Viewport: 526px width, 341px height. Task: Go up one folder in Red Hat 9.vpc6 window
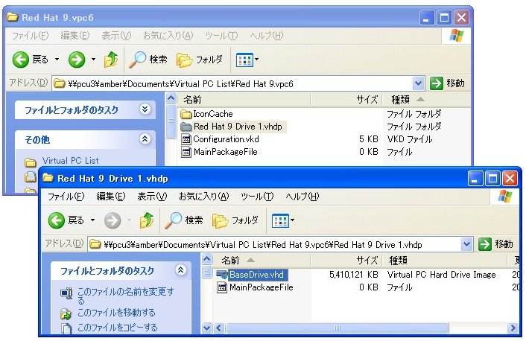(111, 60)
